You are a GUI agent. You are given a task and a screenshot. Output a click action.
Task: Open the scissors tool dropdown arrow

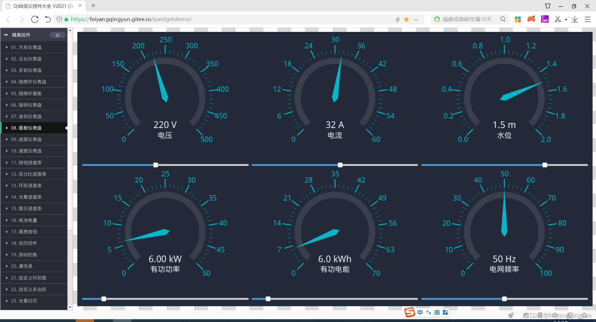click(566, 20)
